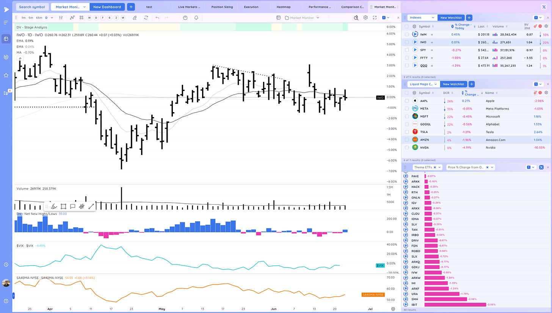Viewport: 552px width, 313px height.
Task: Select the 65m timeframe
Action: 39,17
